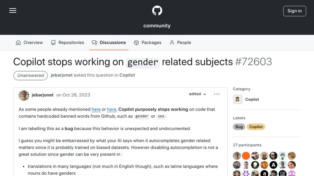Expand the edited history dropdown
Image resolution: width=314 pixels, height=176 pixels.
click(x=198, y=94)
